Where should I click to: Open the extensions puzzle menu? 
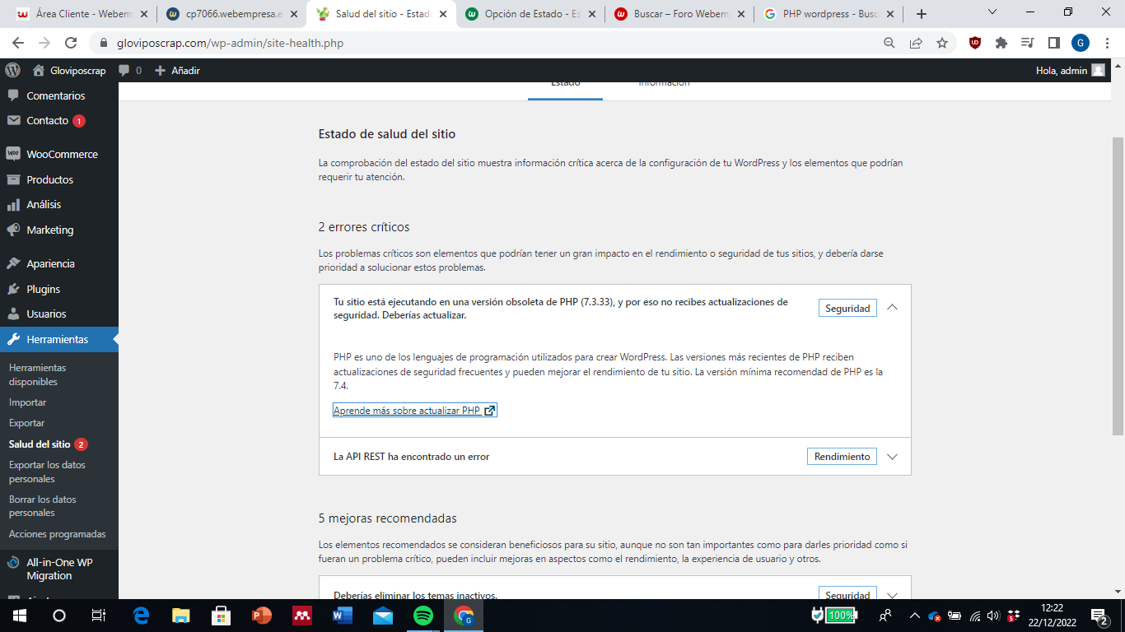1001,43
